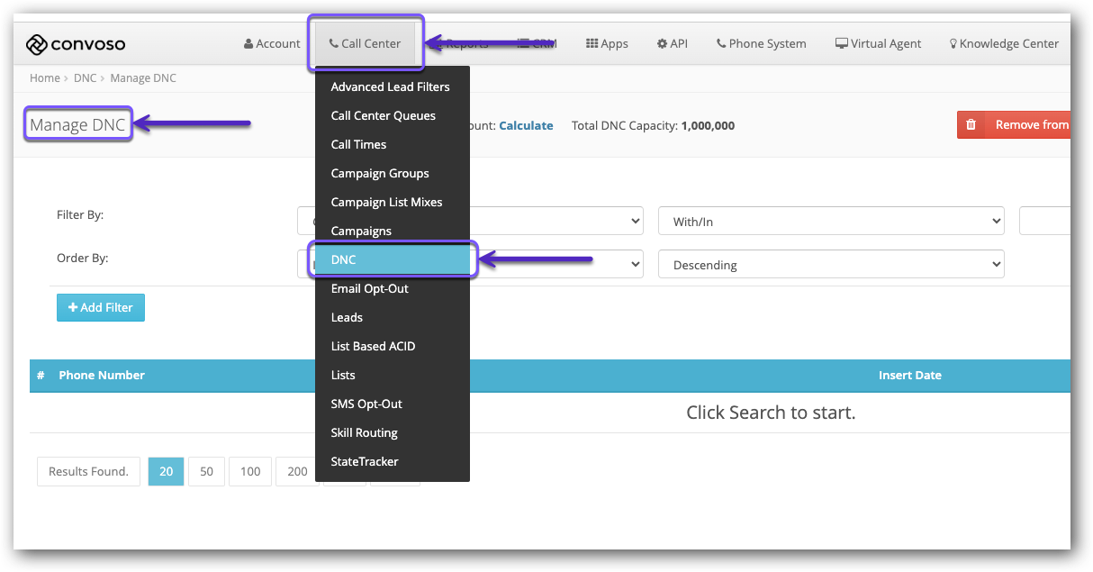The image size is (1093, 572).
Task: Open the Knowledge Center lightbulb menu
Action: pyautogui.click(x=1004, y=43)
